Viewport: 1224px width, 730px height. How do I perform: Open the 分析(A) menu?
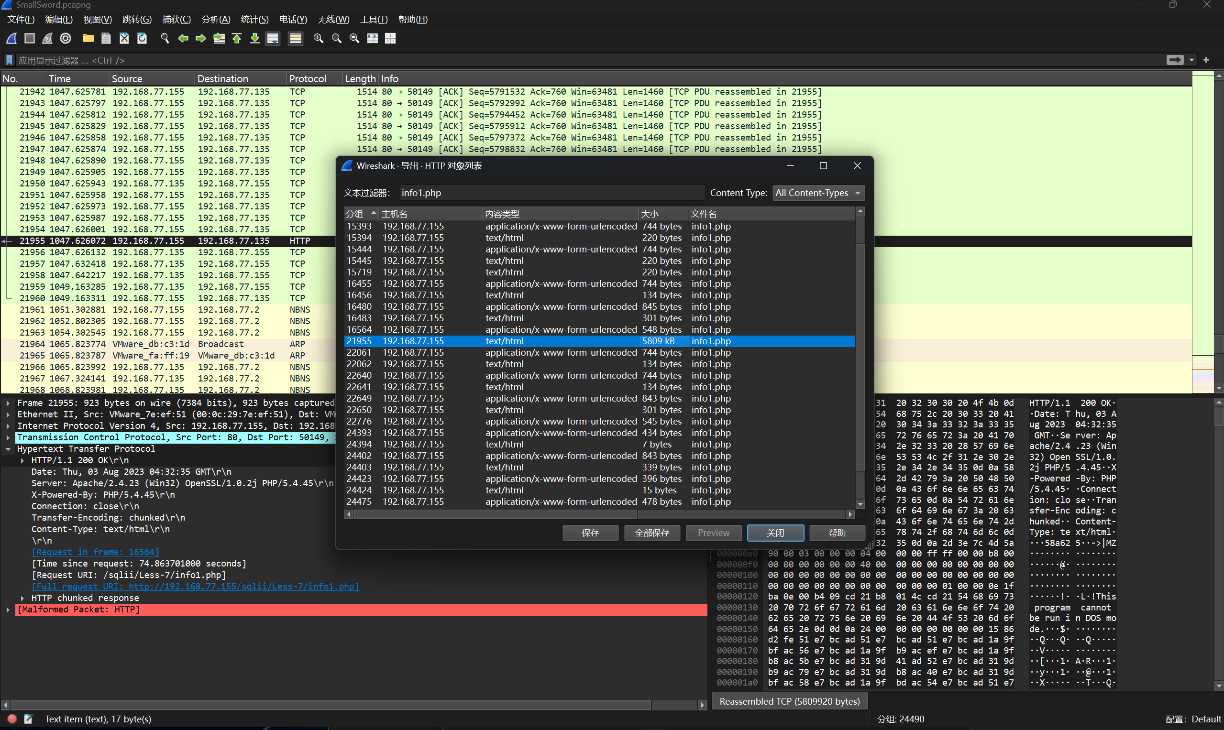pos(216,20)
